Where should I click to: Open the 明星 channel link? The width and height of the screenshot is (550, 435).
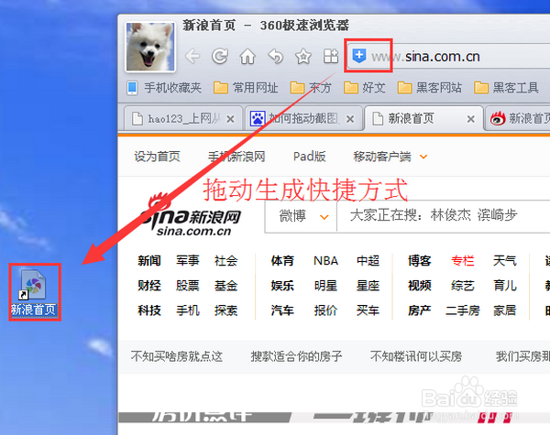coord(325,286)
